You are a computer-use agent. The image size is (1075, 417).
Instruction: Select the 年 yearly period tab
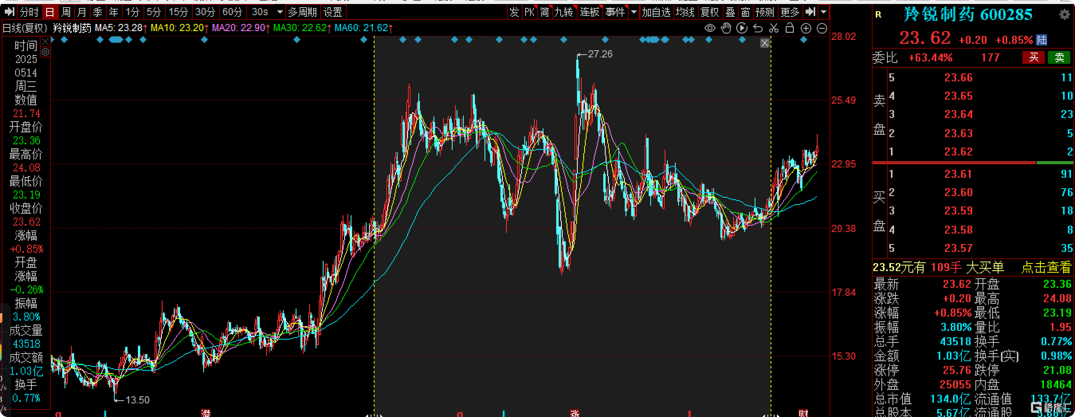[x=114, y=12]
